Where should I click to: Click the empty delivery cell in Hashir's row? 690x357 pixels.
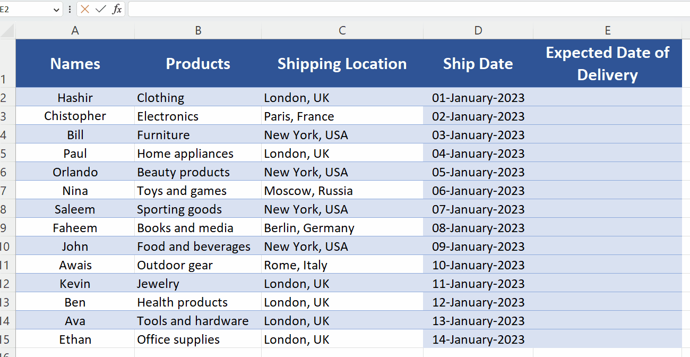tap(608, 97)
